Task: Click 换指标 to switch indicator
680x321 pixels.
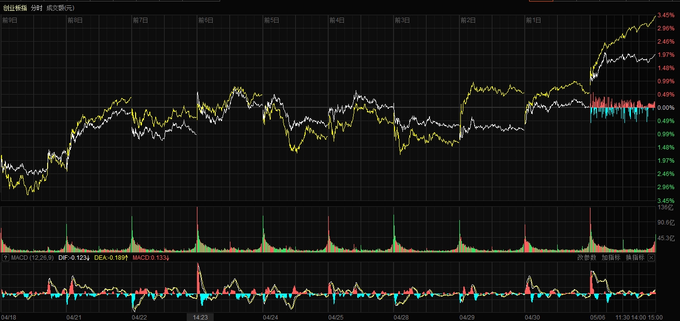Action: tap(635, 257)
